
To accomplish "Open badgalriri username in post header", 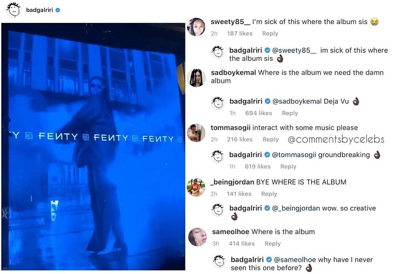I will pos(39,10).
